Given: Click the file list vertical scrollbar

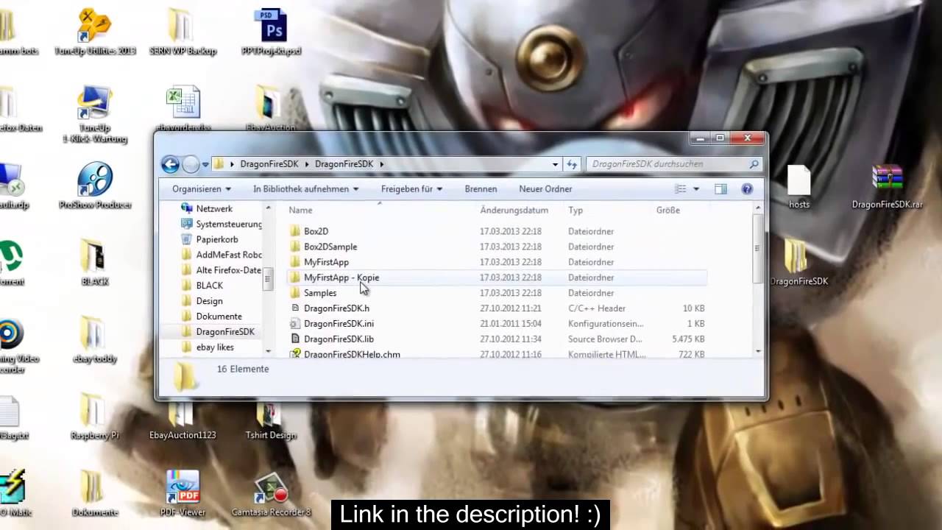Looking at the screenshot, I should [757, 248].
